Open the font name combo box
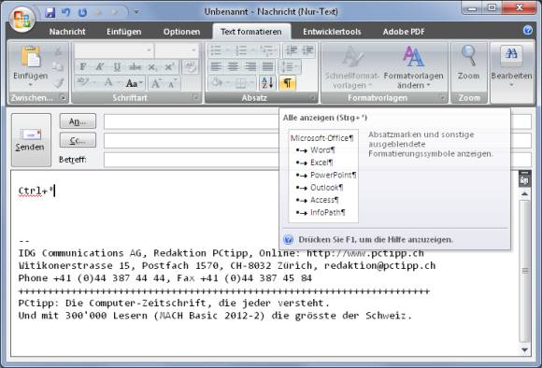 pos(114,50)
